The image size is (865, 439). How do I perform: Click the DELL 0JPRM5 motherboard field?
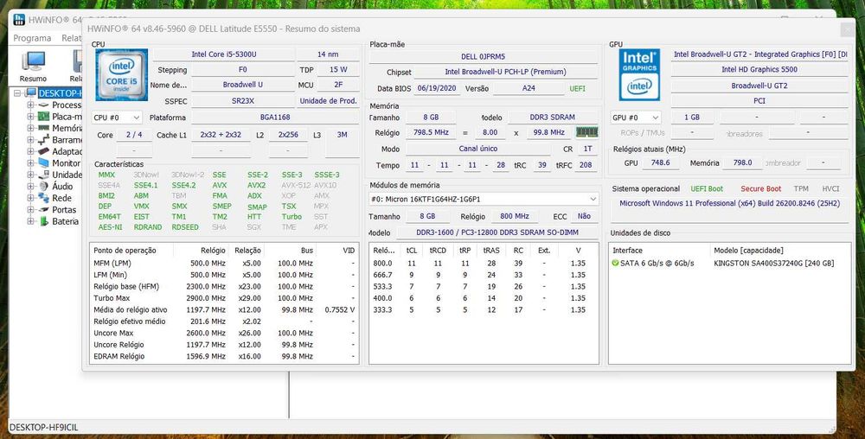point(484,56)
